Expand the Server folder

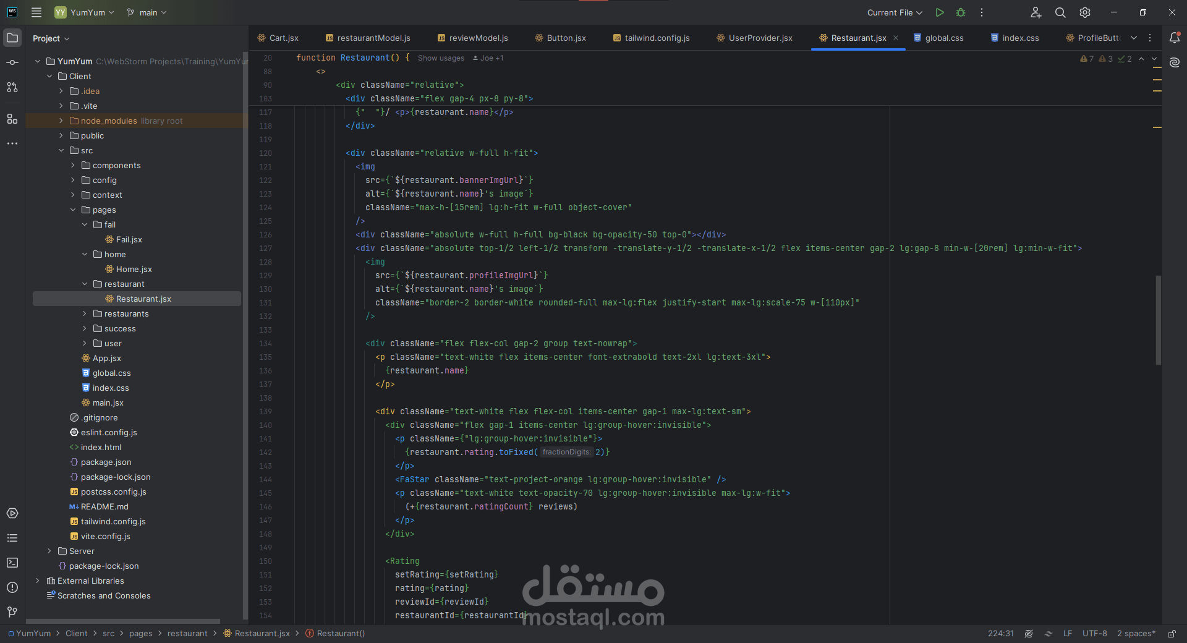(49, 551)
